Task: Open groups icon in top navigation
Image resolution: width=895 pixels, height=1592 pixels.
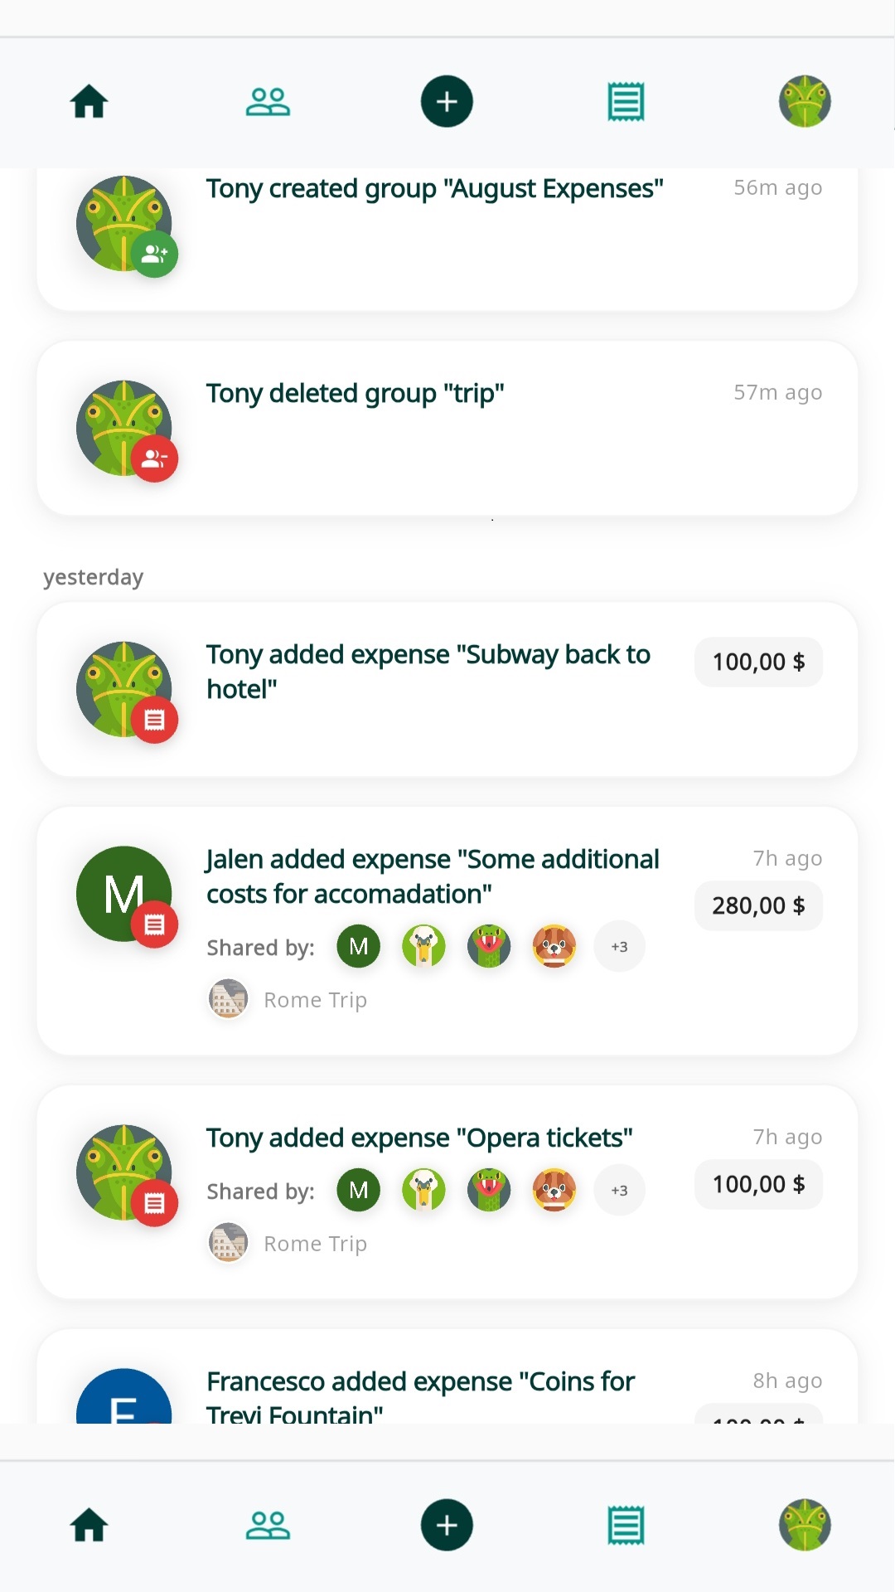Action: click(268, 102)
